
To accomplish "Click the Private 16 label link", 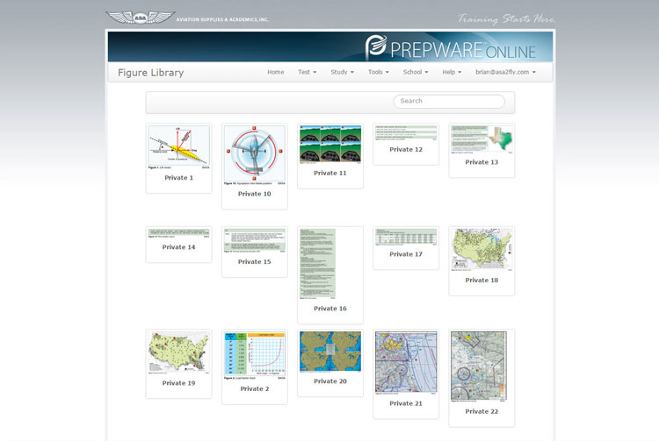I will point(329,309).
